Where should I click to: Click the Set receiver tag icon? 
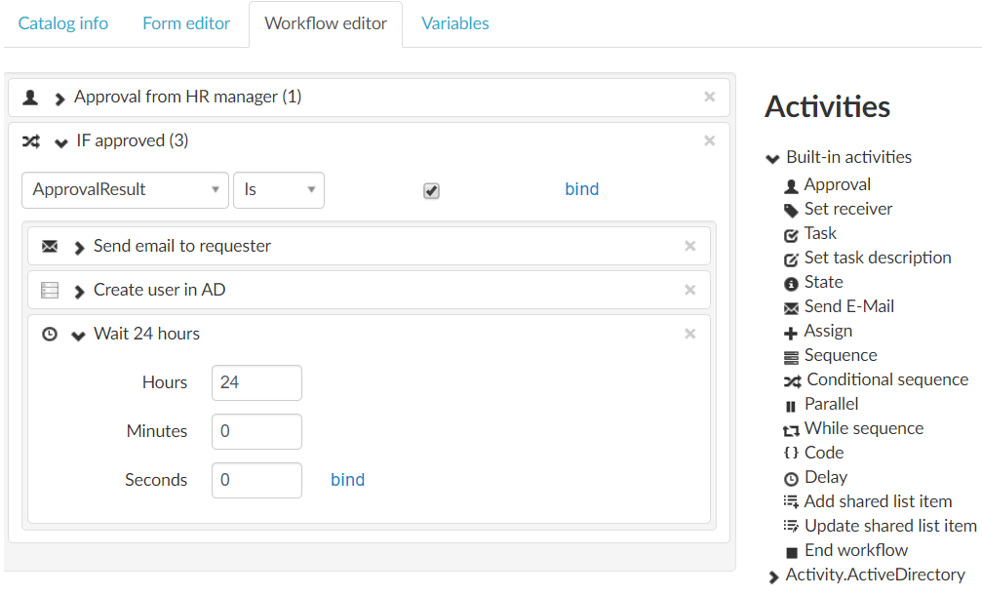pos(791,210)
